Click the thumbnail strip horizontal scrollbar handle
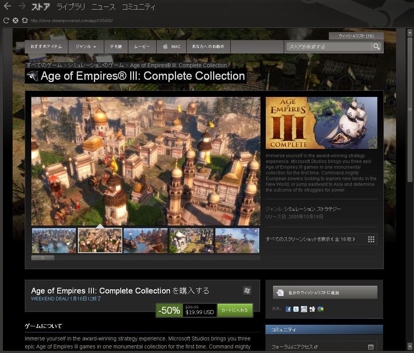 (x=43, y=258)
